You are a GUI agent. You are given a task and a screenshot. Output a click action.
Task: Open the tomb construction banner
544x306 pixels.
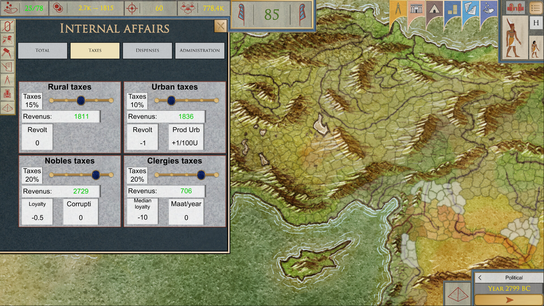tap(435, 8)
